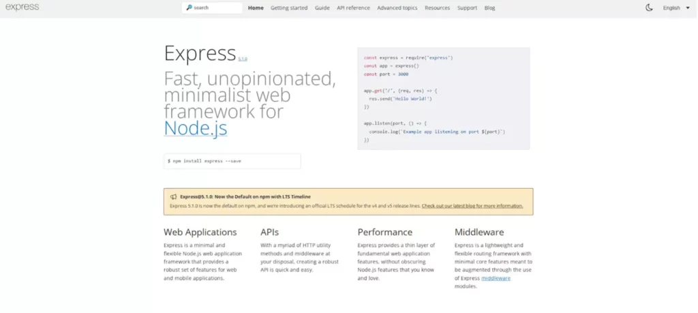Click the megaphone announcement icon
This screenshot has width=698, height=313.
174,196
